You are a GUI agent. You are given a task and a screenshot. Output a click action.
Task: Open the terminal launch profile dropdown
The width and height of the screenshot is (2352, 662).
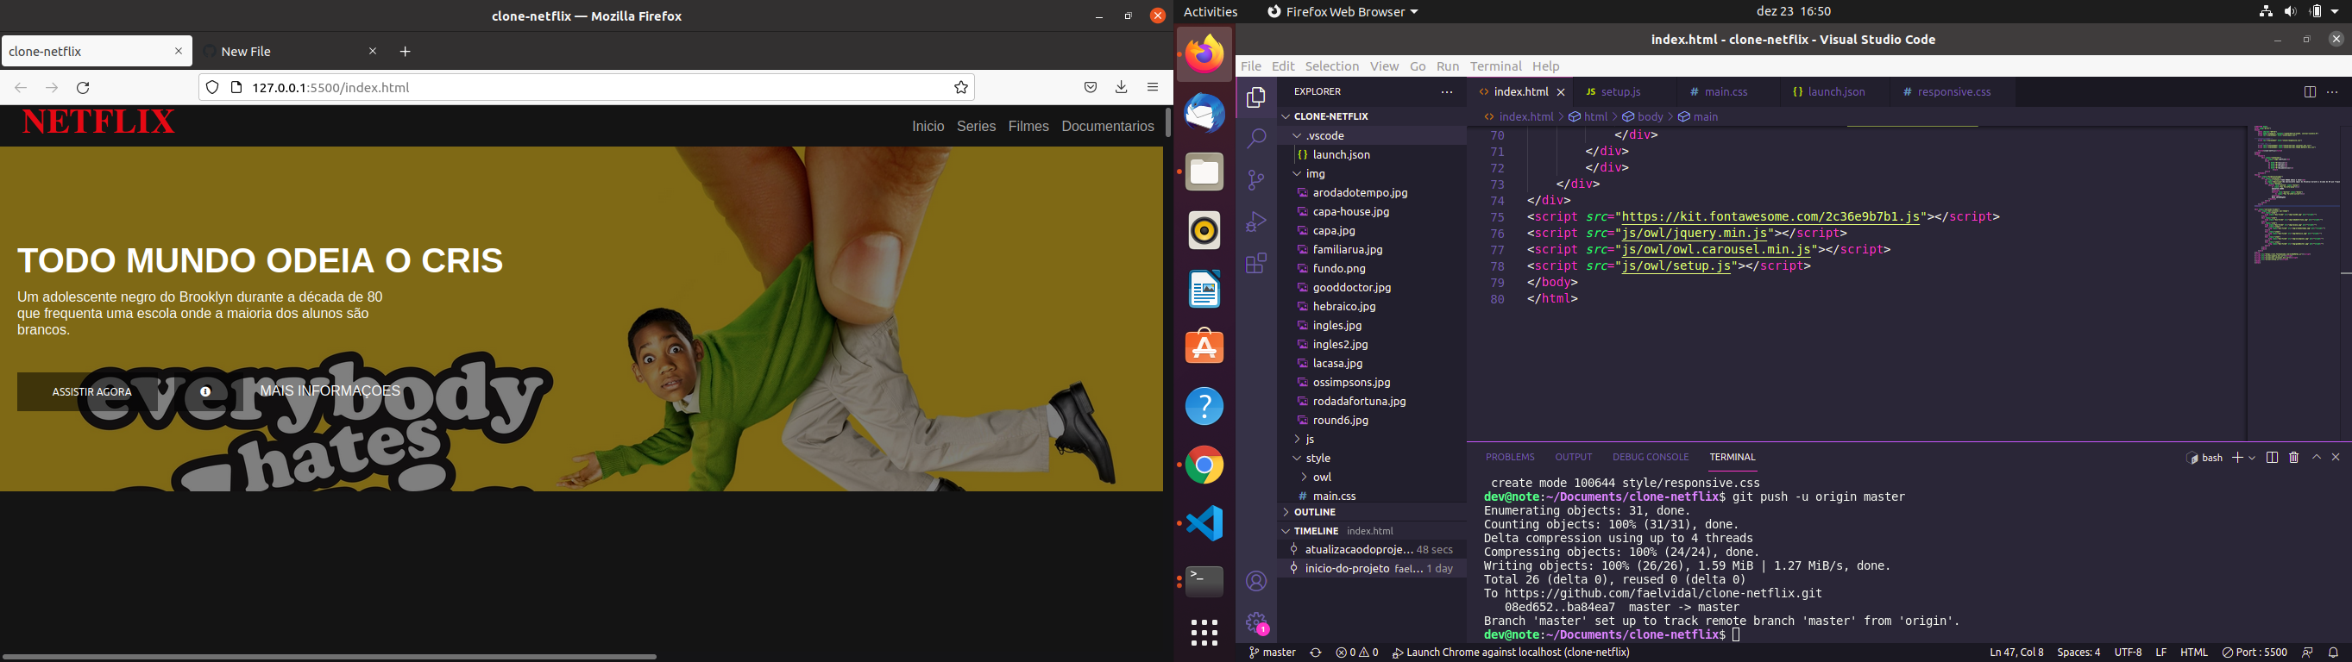point(2253,458)
